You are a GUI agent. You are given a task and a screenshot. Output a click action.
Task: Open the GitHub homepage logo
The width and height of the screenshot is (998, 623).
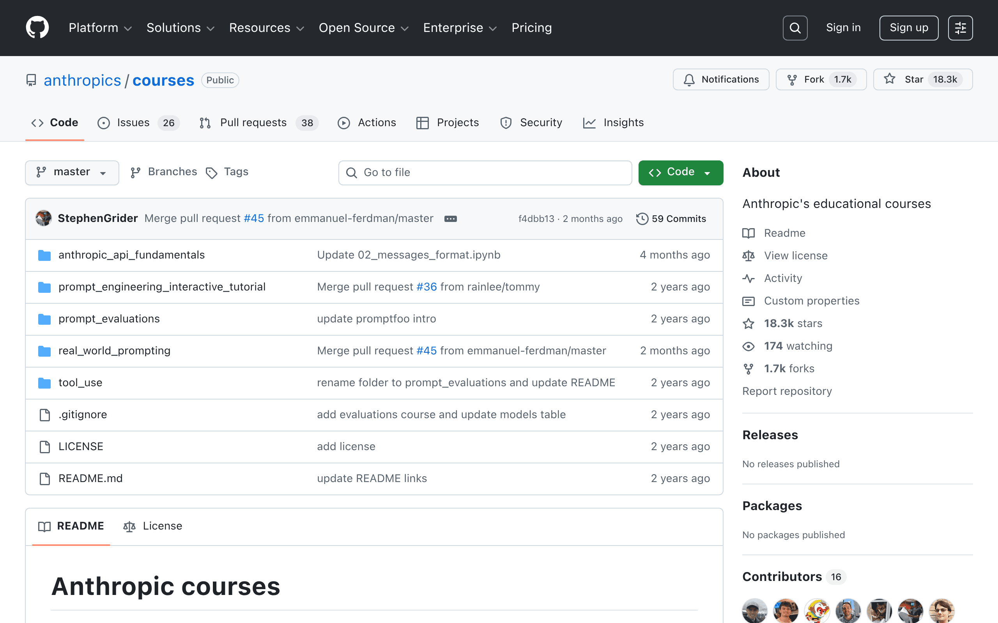click(x=37, y=28)
